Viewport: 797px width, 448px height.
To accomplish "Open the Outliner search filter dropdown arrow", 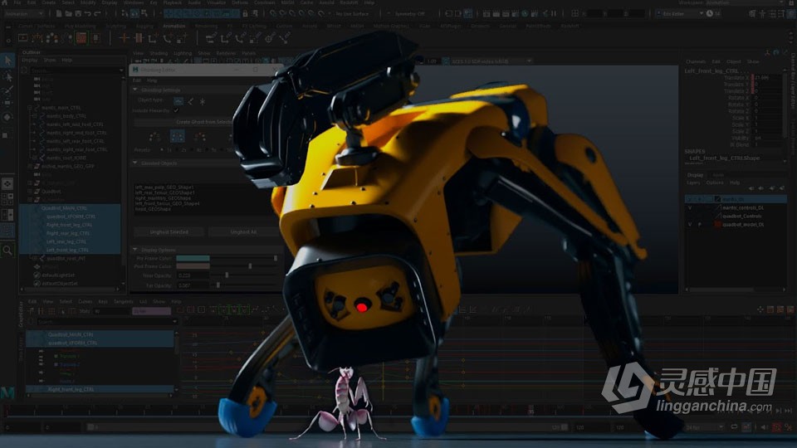I will (x=121, y=70).
